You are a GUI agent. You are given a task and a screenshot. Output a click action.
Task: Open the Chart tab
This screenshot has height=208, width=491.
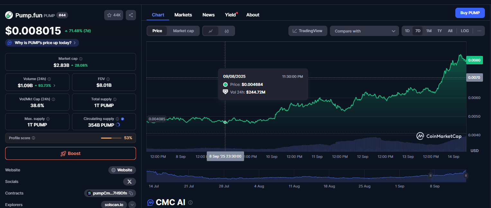[x=158, y=15]
